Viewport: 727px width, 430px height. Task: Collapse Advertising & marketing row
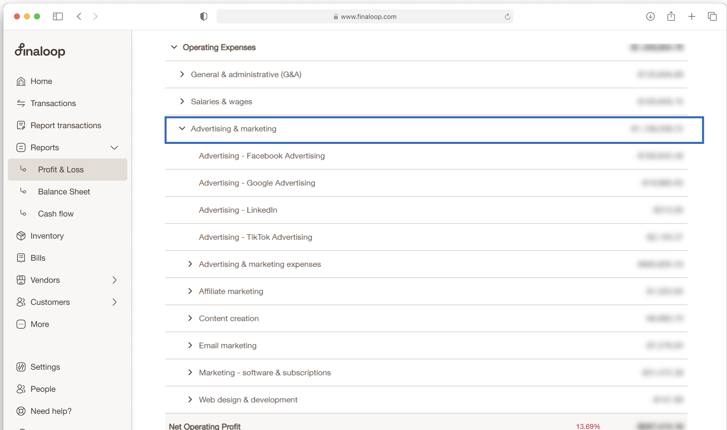(x=182, y=128)
